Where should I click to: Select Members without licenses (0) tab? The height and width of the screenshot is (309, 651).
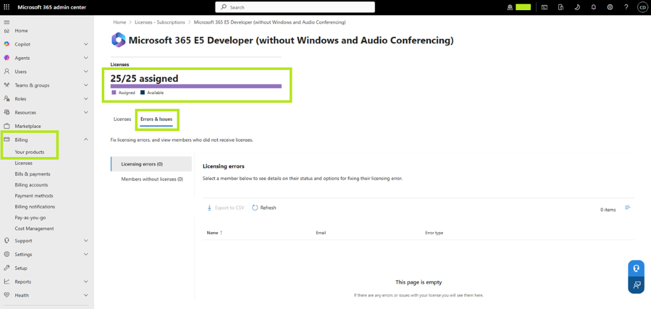(x=151, y=179)
